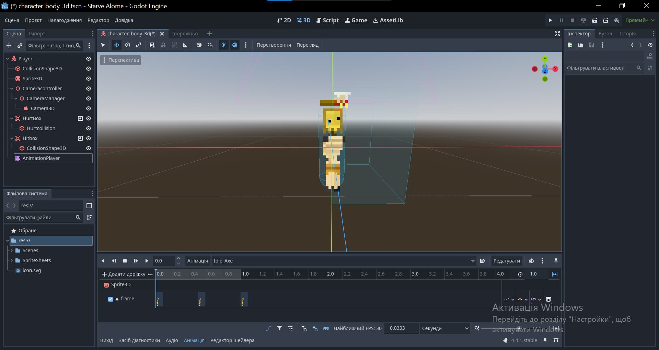The width and height of the screenshot is (659, 350).
Task: Select the AnimationPlayer node in tree
Action: point(41,158)
